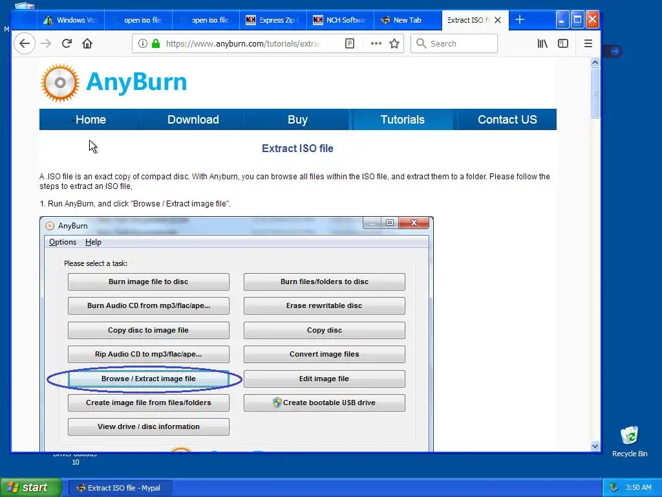Reload the current page
Screen dimensions: 662x497
pos(67,43)
